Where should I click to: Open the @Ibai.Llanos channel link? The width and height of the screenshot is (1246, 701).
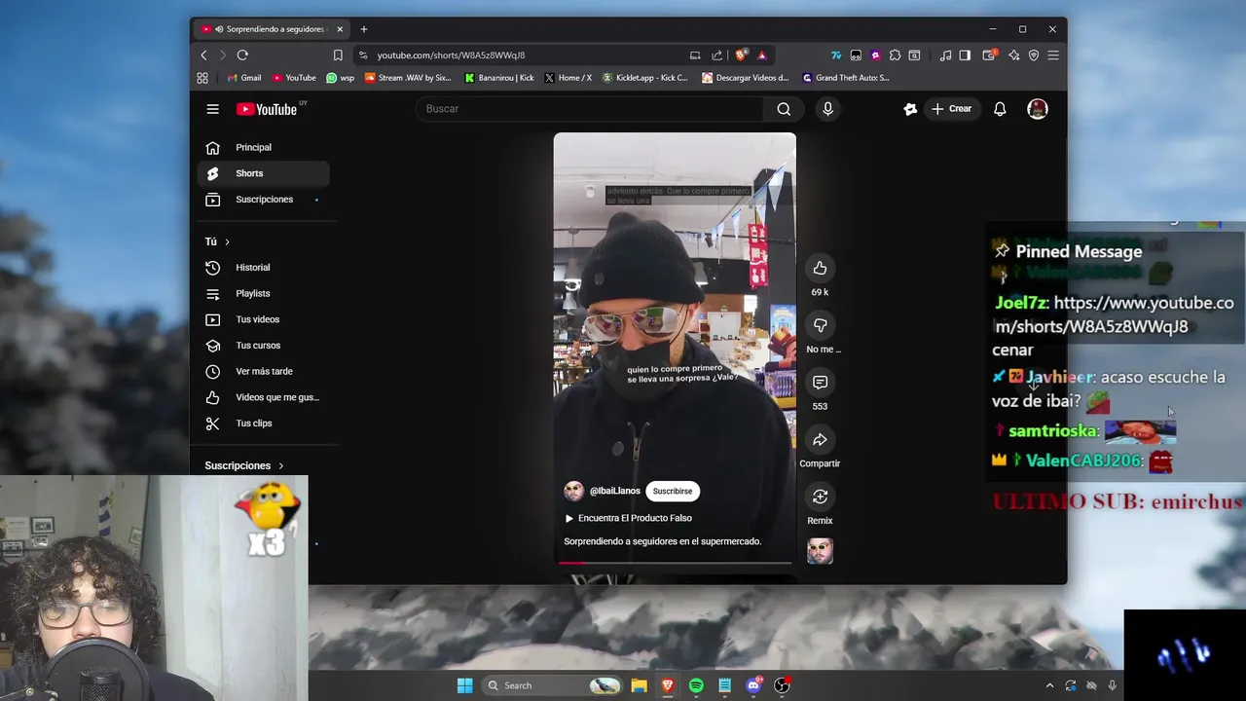click(x=614, y=491)
